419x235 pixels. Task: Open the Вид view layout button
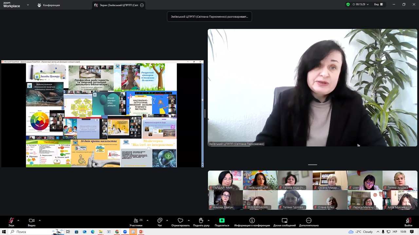point(378,5)
